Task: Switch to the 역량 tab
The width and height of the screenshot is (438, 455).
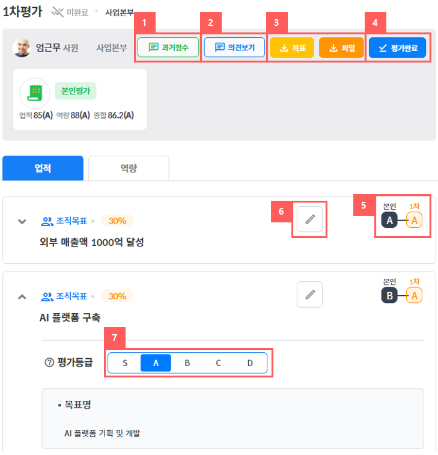Action: 129,168
